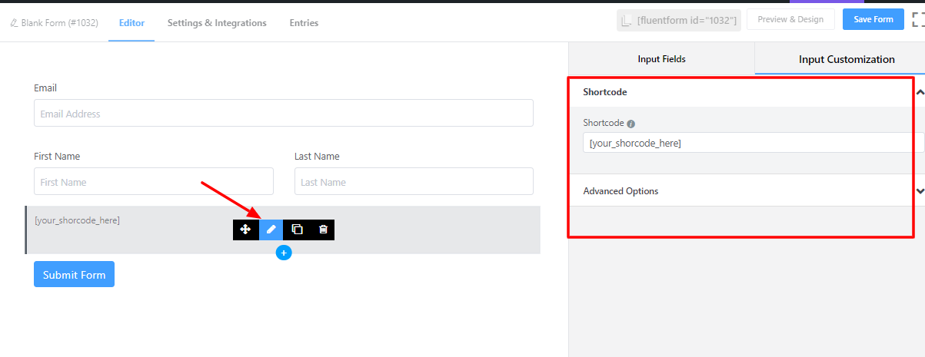The height and width of the screenshot is (357, 925).
Task: Go to the Entries tab
Action: click(x=304, y=23)
